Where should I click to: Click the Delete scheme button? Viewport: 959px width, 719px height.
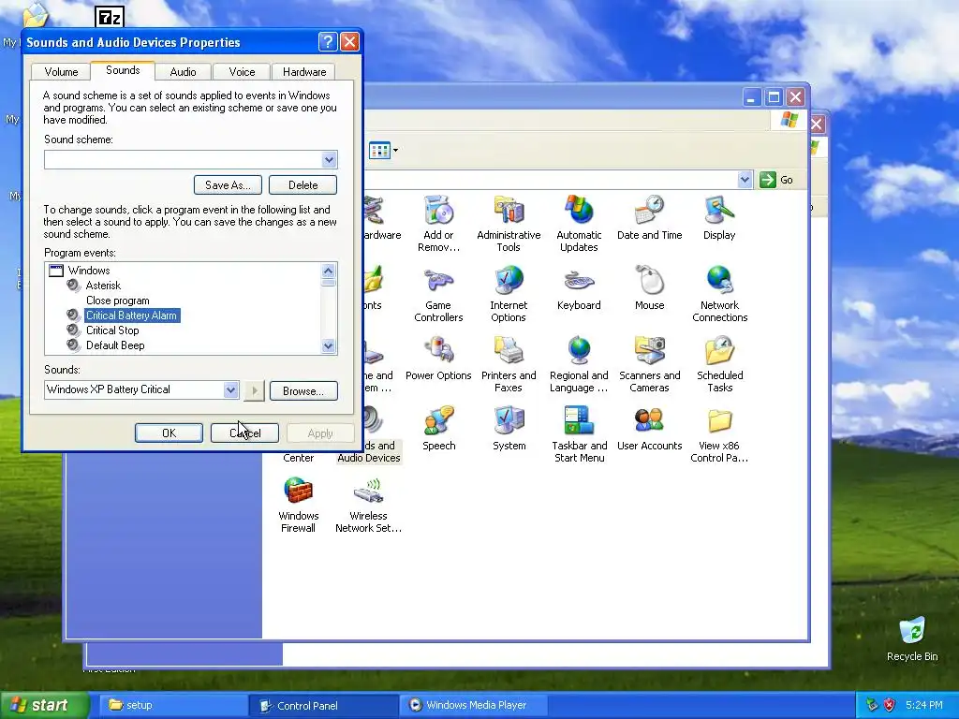[x=302, y=184]
